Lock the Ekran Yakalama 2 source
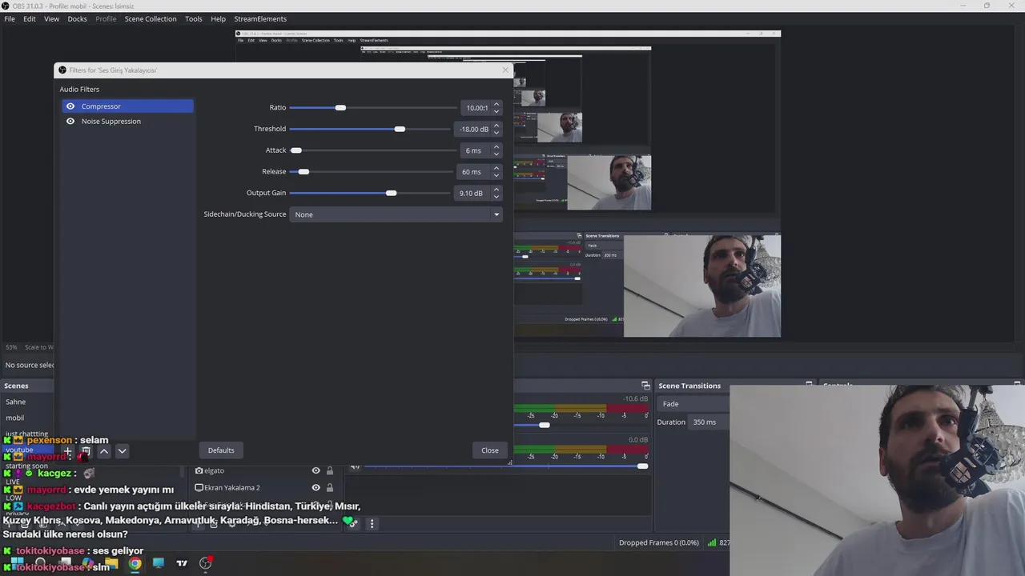Screen dimensions: 1025x576 coord(329,487)
